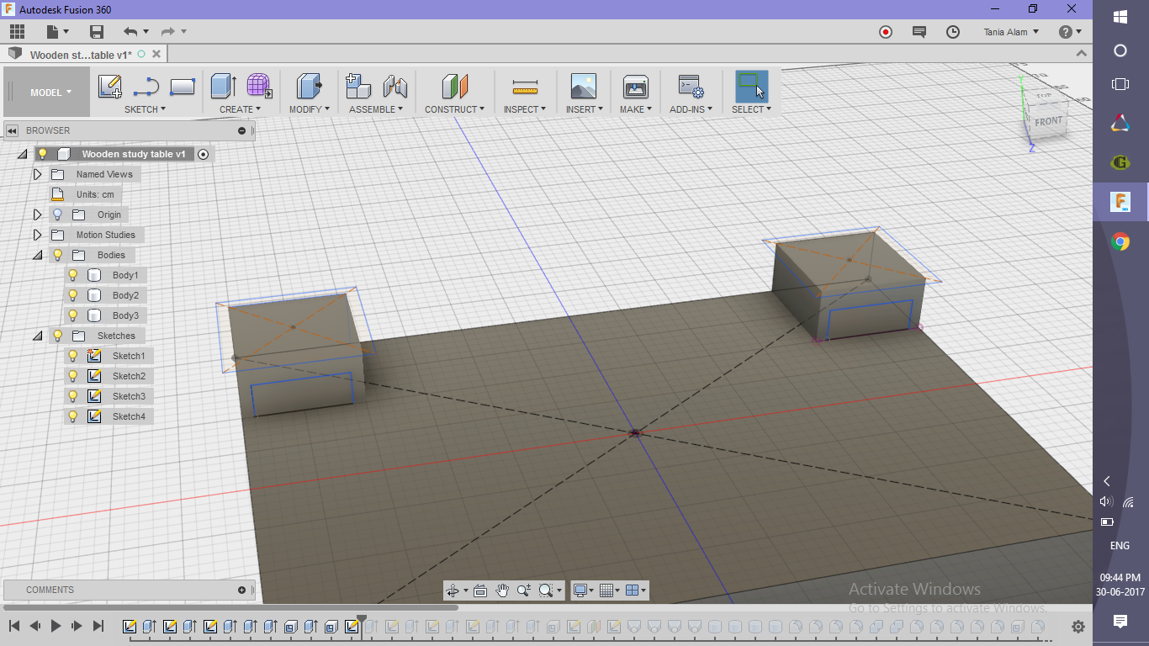Toggle visibility bulb for Bodies folder
Screen dimensions: 1149x646
coord(58,255)
